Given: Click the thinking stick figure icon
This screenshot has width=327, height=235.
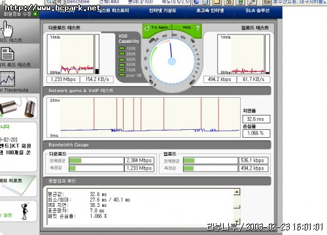Looking at the screenshot, I should [25, 211].
